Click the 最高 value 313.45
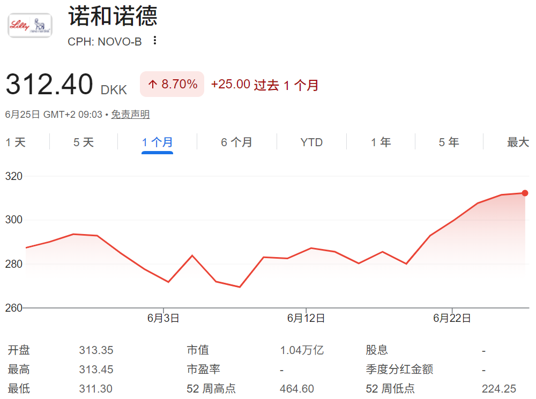Screen dimensions: 536x399 96,370
